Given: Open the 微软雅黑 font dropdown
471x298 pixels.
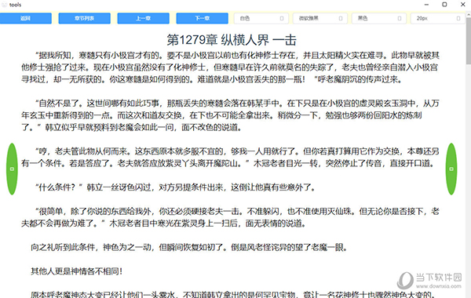Looking at the screenshot, I should pos(320,18).
